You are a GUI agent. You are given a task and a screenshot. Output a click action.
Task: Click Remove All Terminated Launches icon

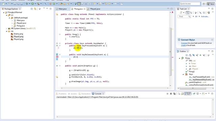pyautogui.click(x=174, y=94)
